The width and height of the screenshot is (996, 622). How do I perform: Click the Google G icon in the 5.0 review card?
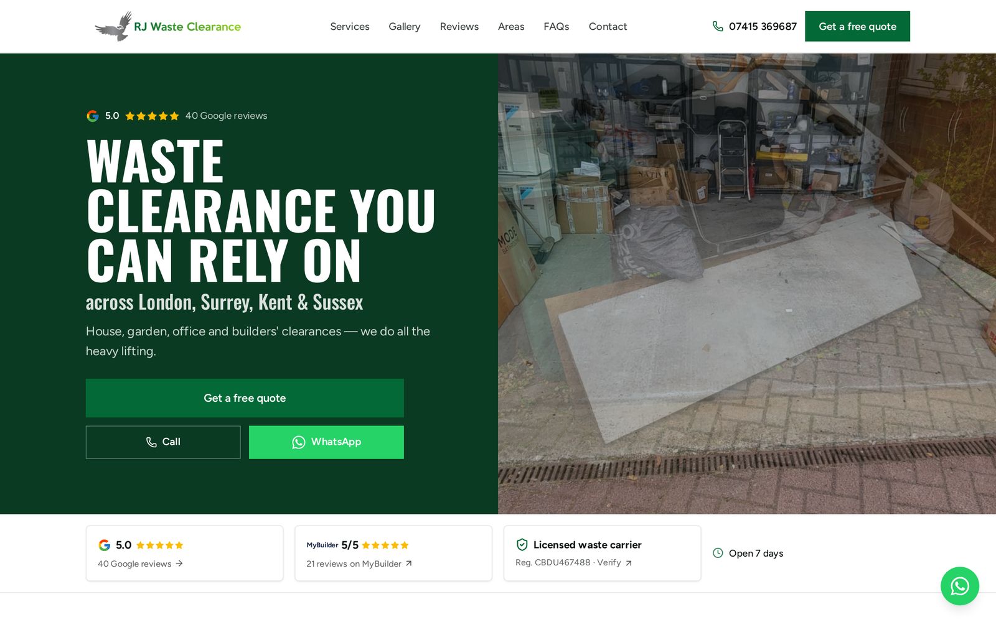105,545
